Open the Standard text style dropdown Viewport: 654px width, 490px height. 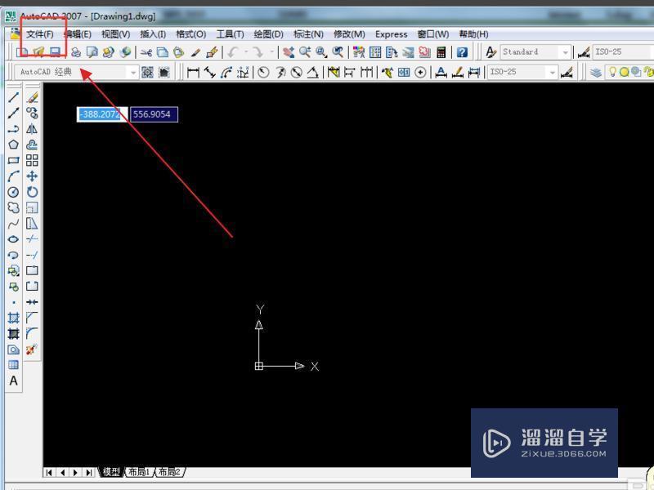click(x=566, y=51)
